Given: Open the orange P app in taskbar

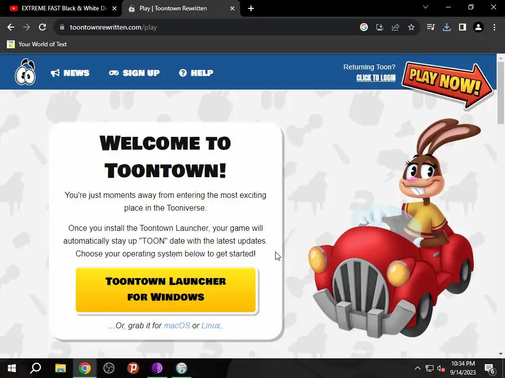Looking at the screenshot, I should point(133,368).
